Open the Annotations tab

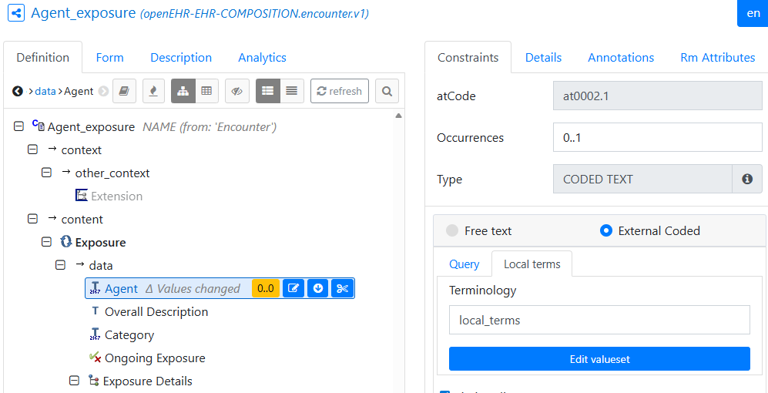[x=620, y=57]
